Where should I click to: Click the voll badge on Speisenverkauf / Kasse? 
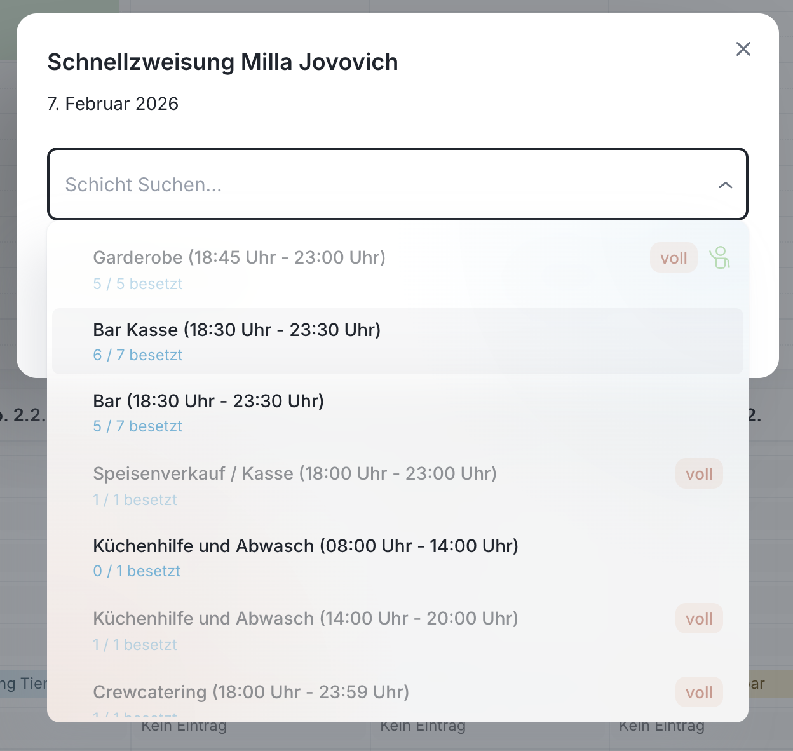coord(699,474)
